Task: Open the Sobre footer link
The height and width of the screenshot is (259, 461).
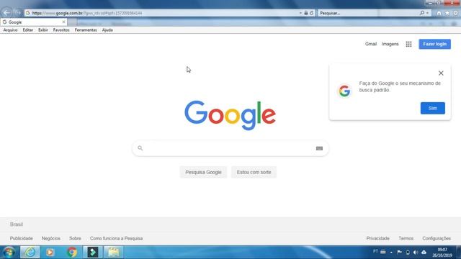Action: [75, 238]
